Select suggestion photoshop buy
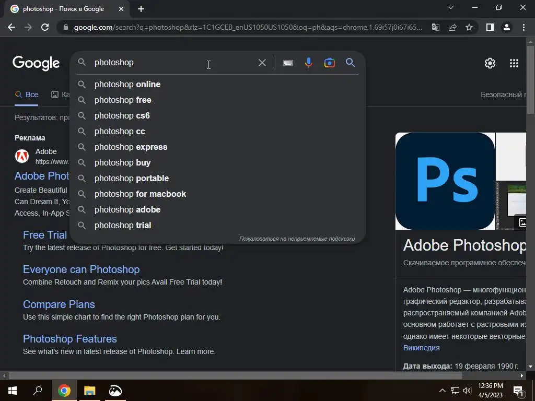 click(218, 163)
